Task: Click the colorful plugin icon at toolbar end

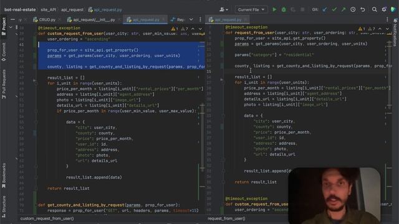Action: pos(393,10)
